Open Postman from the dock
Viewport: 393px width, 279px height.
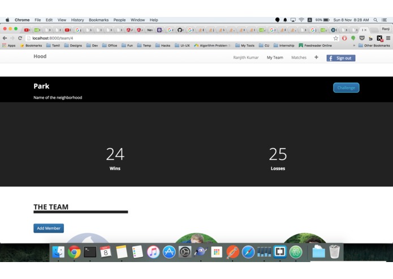pos(232,252)
